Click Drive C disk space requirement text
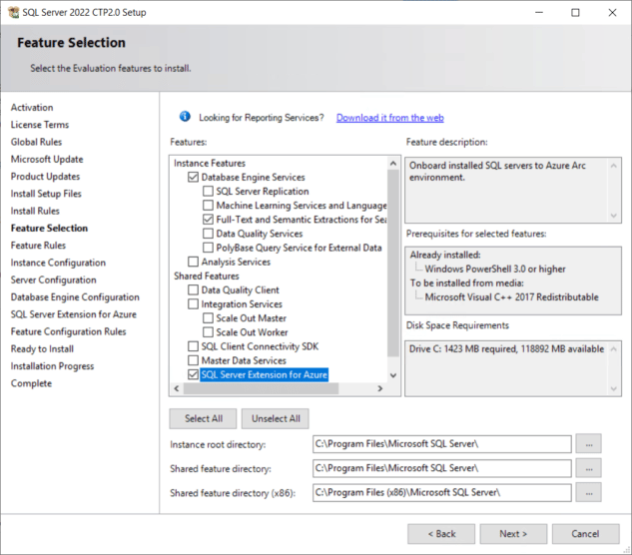Viewport: 632px width, 555px height. (506, 349)
